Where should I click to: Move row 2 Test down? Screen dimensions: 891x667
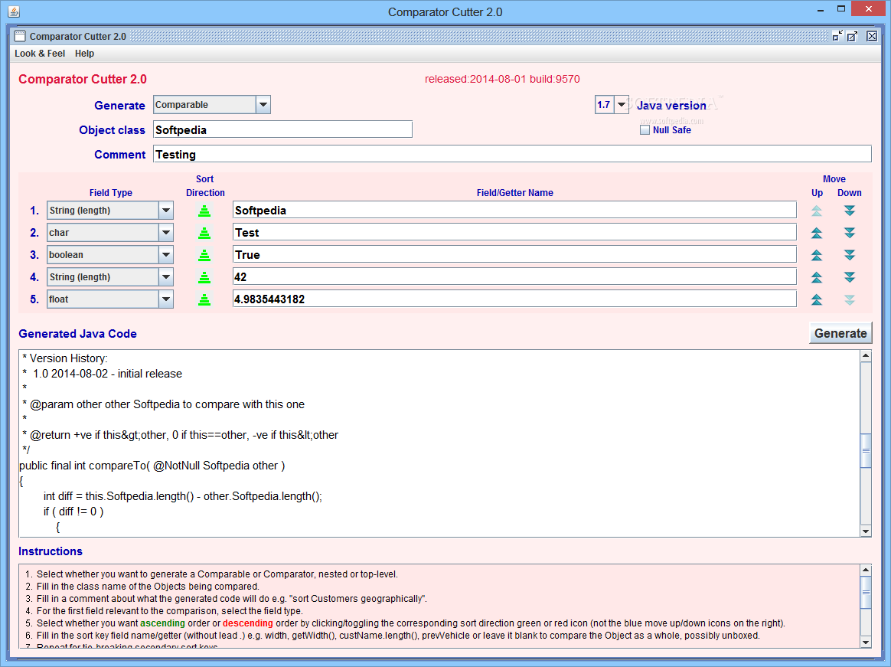click(850, 233)
